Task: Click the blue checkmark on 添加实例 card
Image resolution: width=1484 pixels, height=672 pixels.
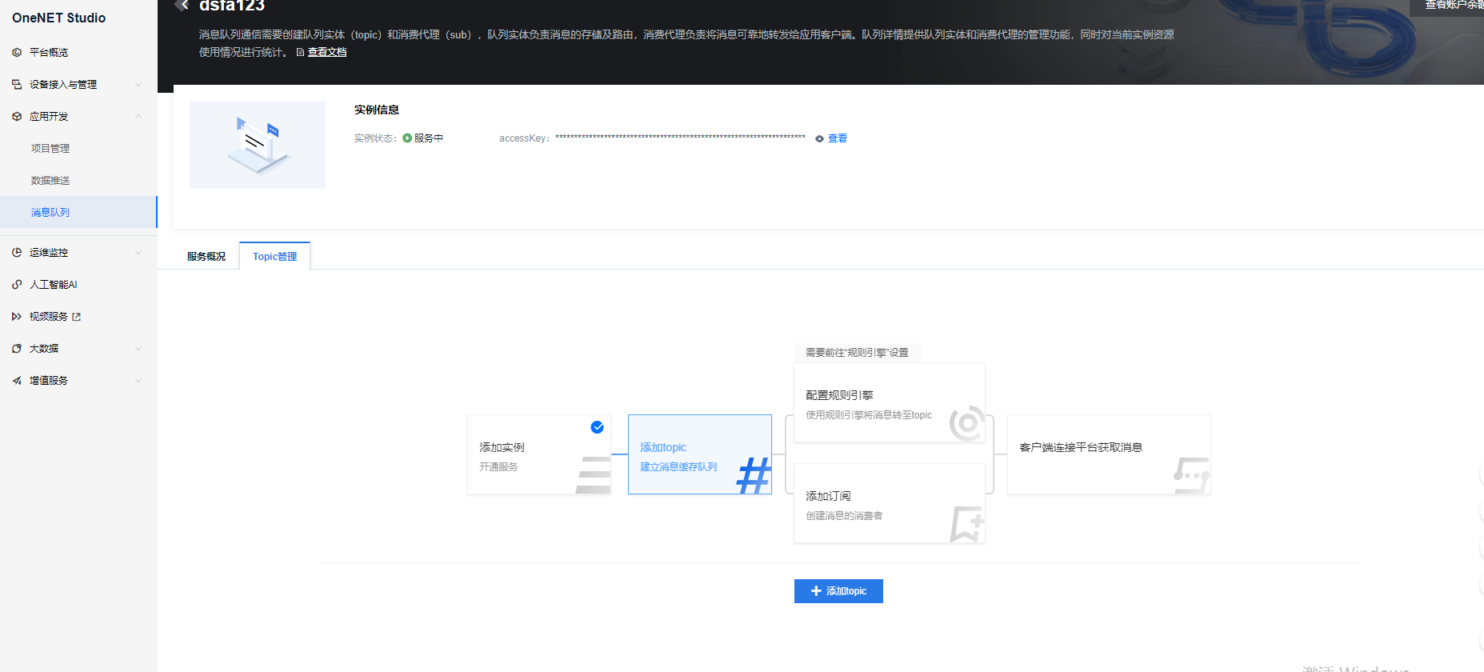Action: point(597,427)
